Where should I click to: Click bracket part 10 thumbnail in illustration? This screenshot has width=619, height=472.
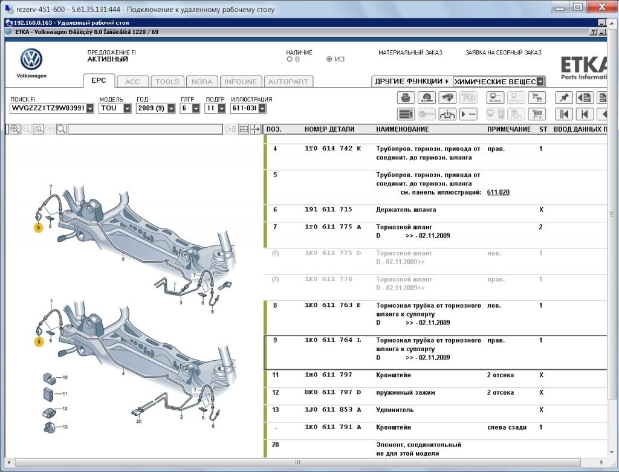click(50, 377)
